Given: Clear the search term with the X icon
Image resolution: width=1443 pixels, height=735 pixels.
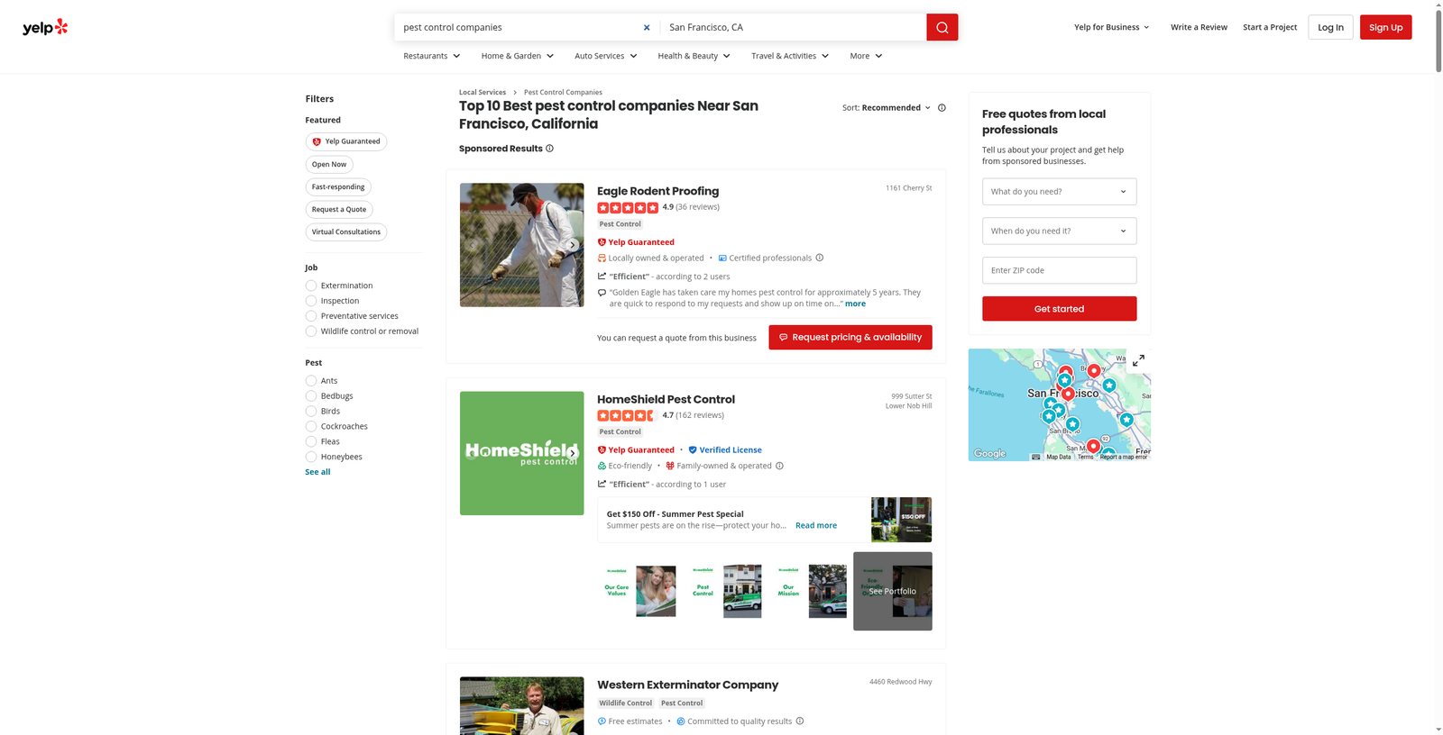Looking at the screenshot, I should click(647, 27).
